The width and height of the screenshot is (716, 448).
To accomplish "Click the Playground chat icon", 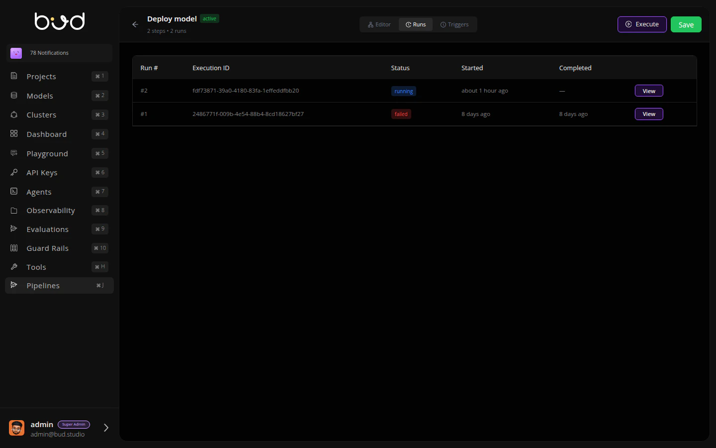I will [x=14, y=153].
